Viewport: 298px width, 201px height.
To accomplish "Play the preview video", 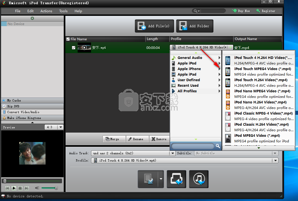I will pyautogui.click(x=14, y=188).
